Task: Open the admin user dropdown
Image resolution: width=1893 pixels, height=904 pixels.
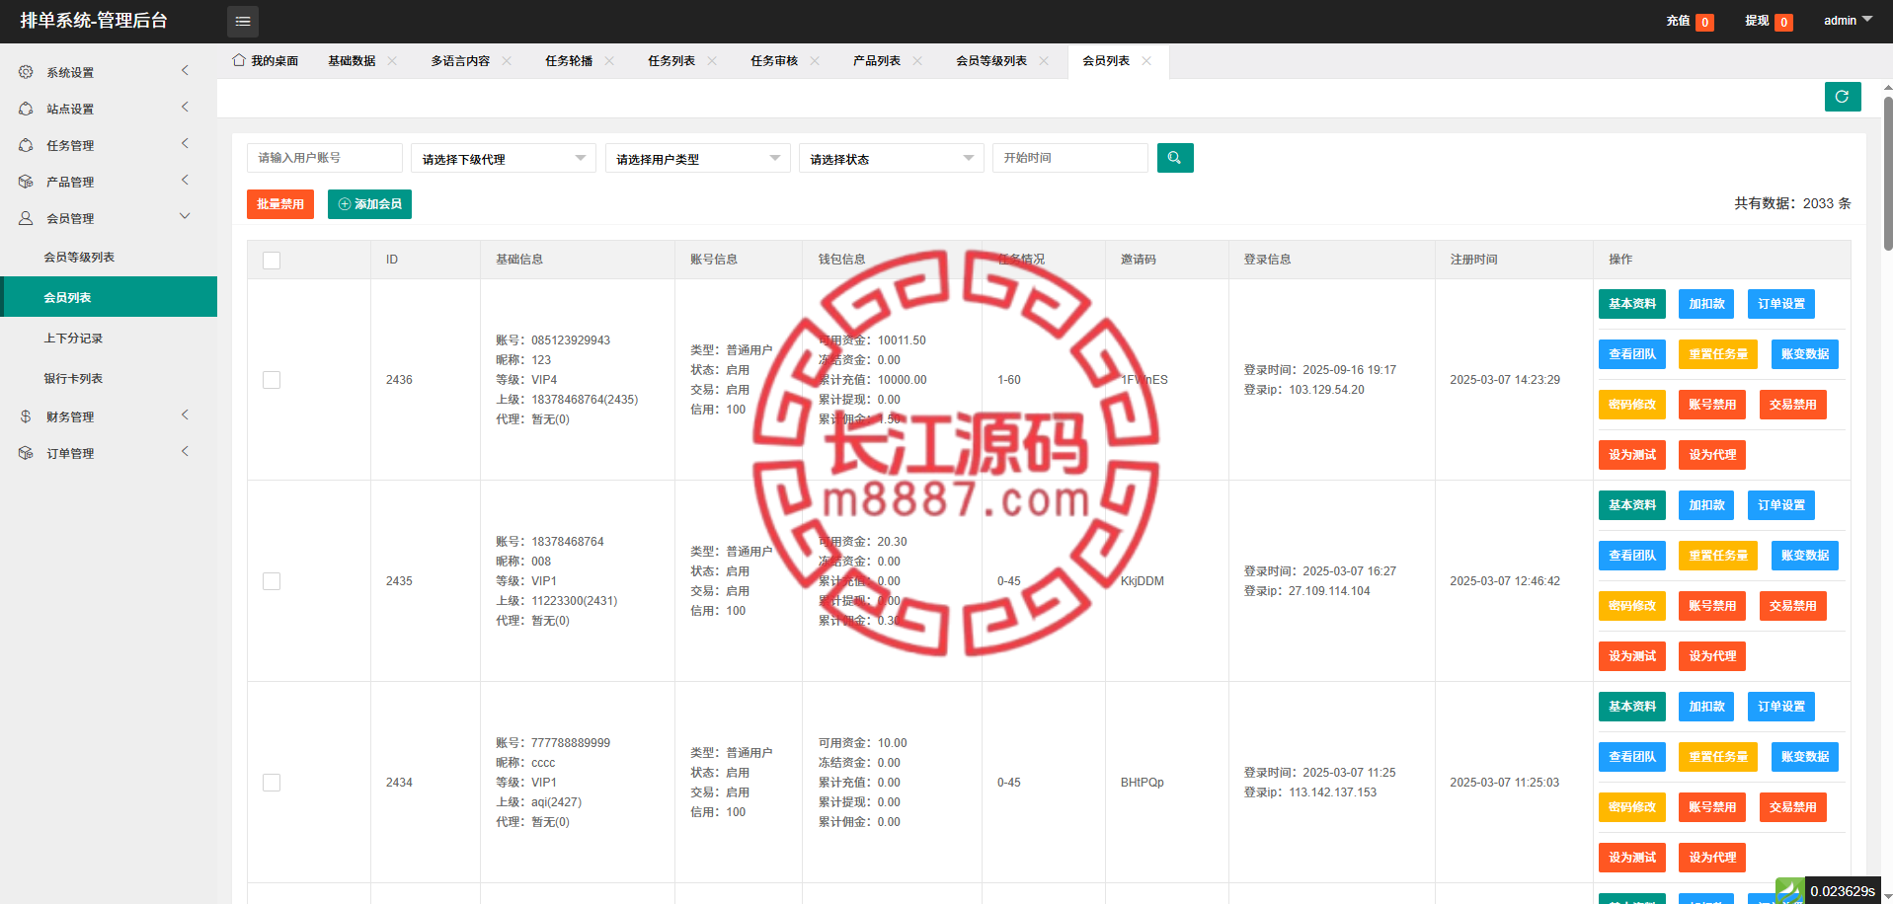Action: pos(1848,21)
